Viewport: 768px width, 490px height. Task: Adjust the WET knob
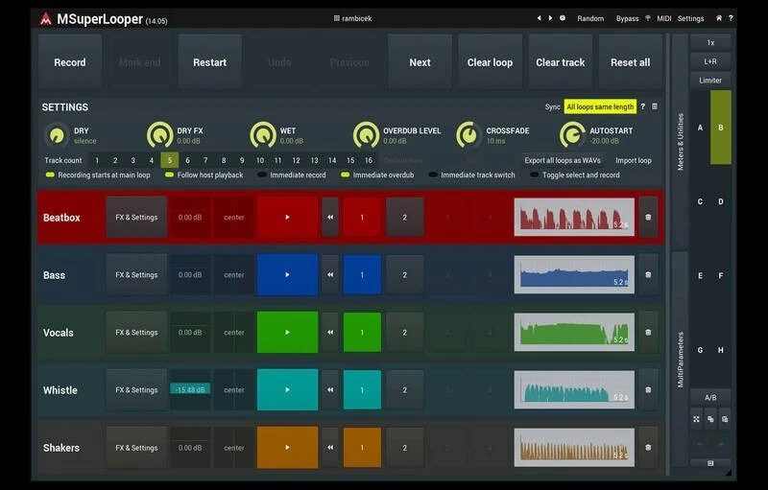pos(263,135)
